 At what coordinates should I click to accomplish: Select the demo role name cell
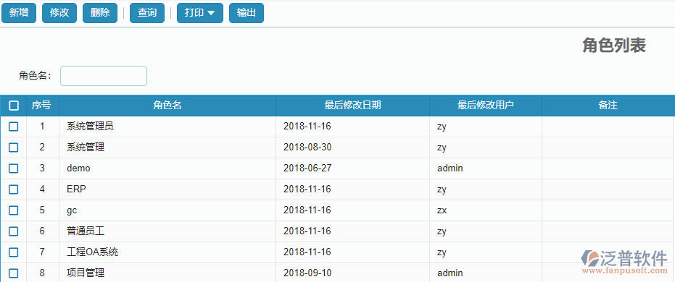tap(167, 168)
